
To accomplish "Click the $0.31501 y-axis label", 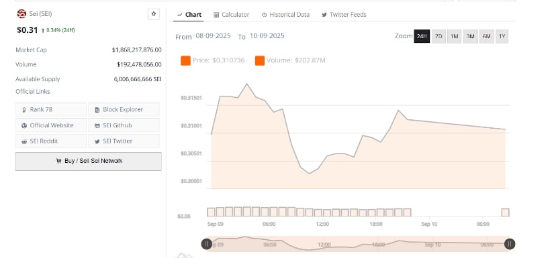I will click(x=191, y=98).
